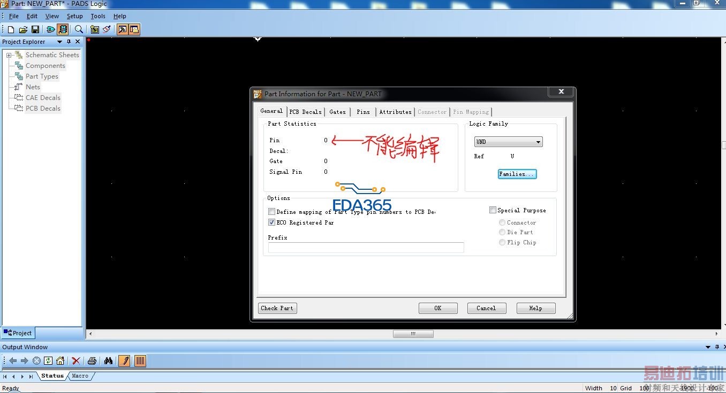Print output using the printer icon
Image resolution: width=726 pixels, height=393 pixels.
[x=92, y=361]
